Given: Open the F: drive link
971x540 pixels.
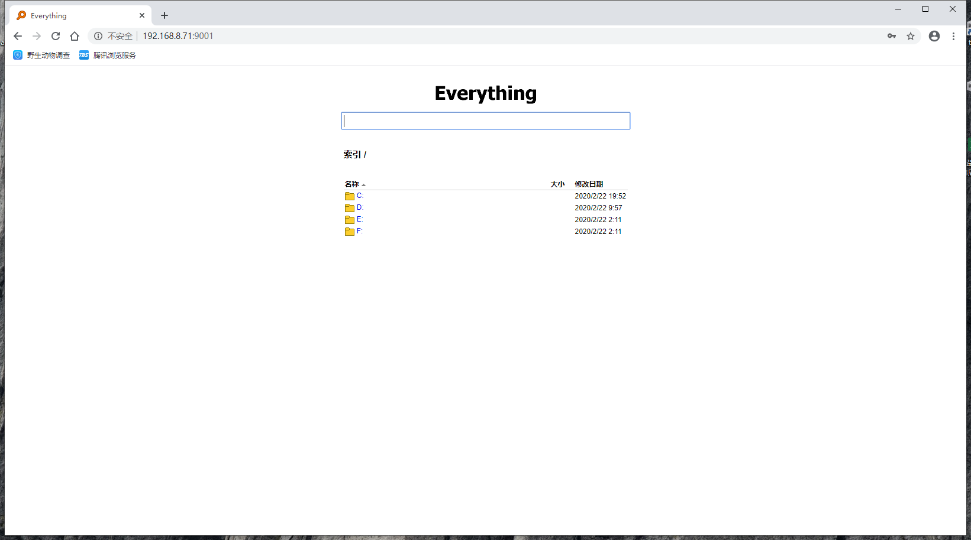Looking at the screenshot, I should coord(359,231).
